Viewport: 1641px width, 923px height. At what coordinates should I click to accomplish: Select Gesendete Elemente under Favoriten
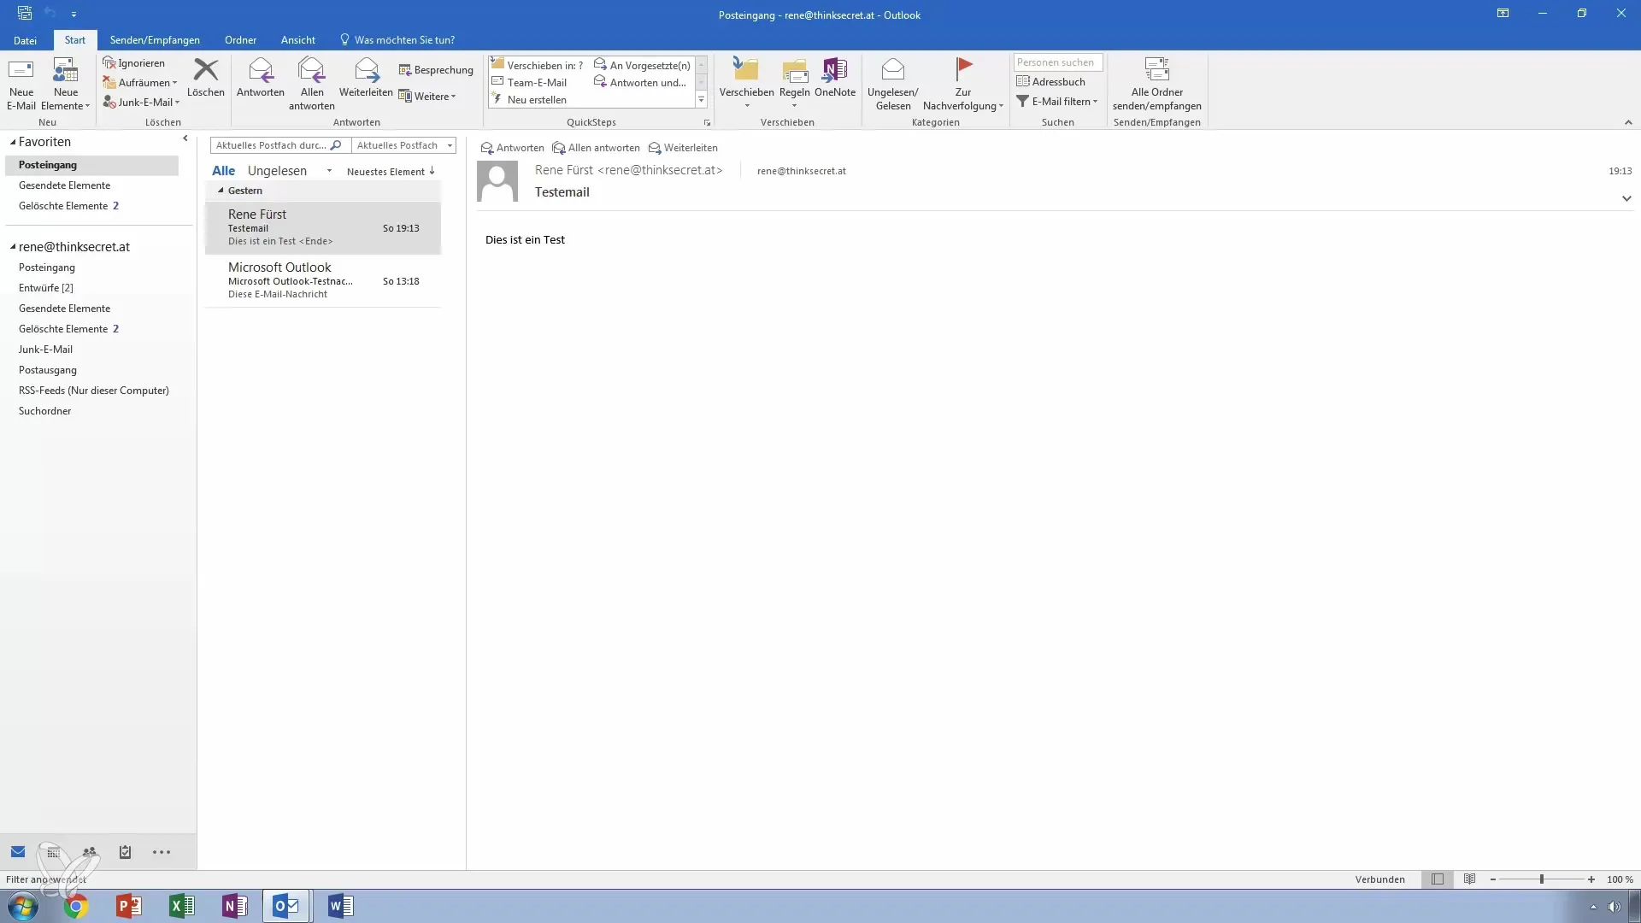point(64,185)
